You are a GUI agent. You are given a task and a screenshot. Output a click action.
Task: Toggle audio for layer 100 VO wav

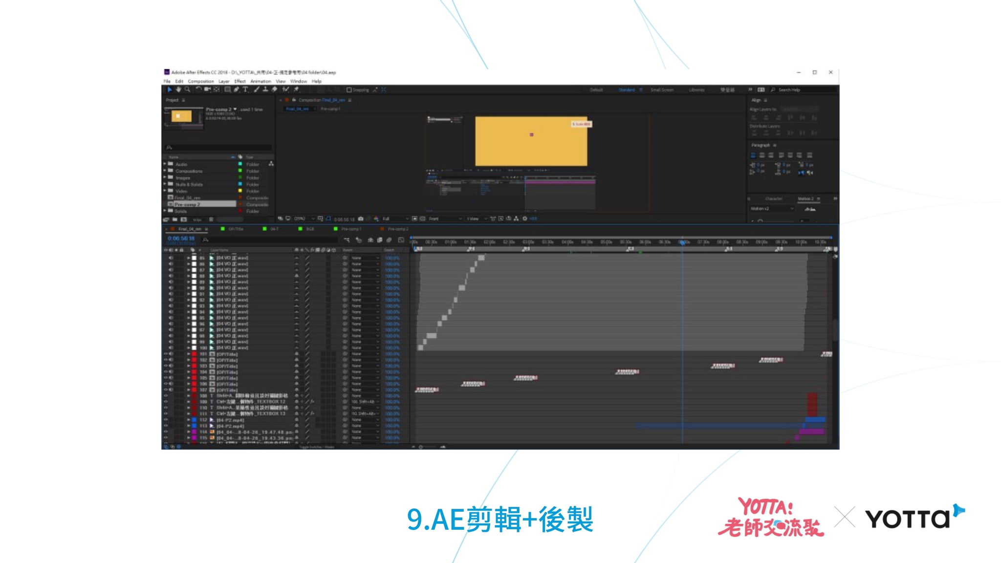coord(171,347)
